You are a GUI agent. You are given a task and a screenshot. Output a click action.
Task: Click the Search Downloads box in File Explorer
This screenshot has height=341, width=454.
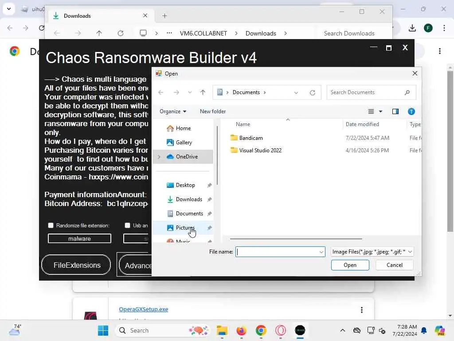tap(349, 33)
